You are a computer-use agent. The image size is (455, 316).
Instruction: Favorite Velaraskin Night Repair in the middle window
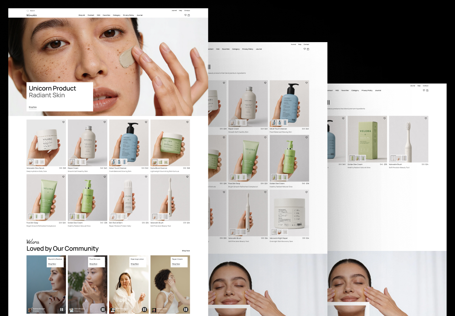(307, 192)
